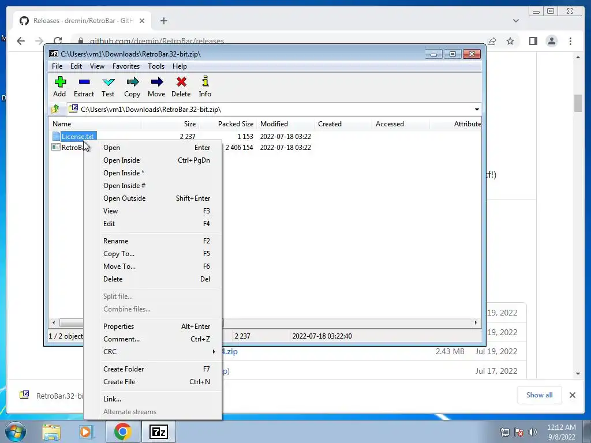
Task: Open the Windows Start button
Action: coord(15,431)
